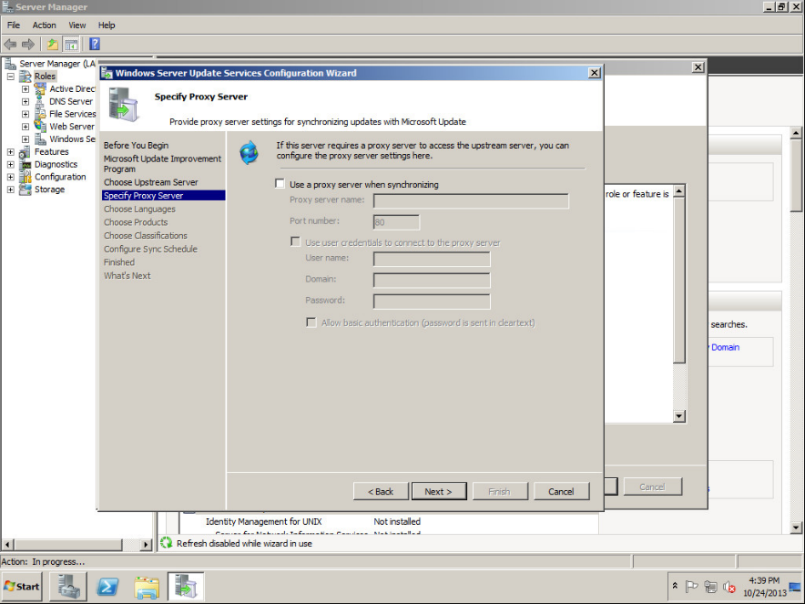
Task: Click the Forward arrow in the toolbar
Action: (x=28, y=44)
